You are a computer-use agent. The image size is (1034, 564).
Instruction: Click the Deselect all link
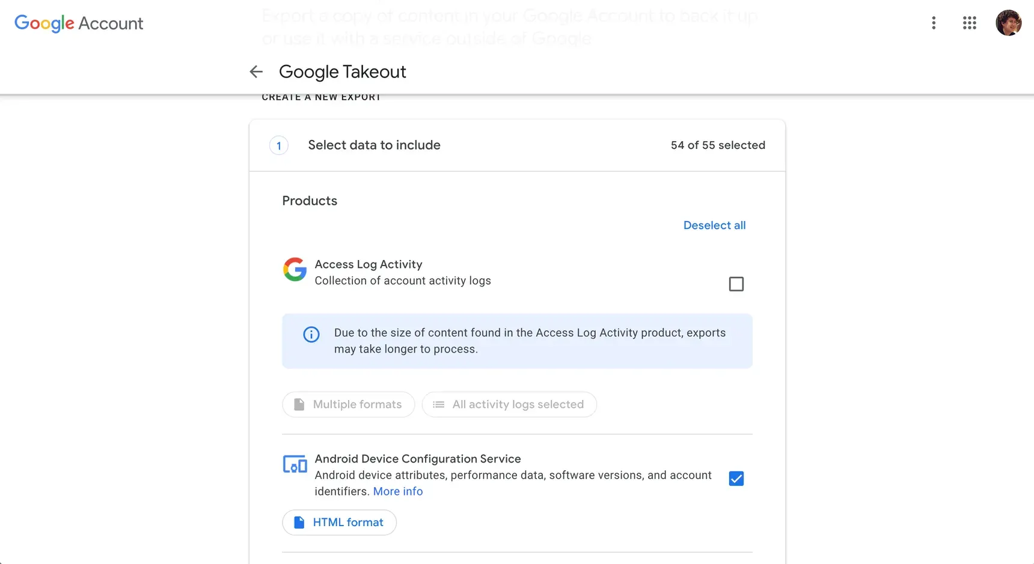pyautogui.click(x=714, y=225)
